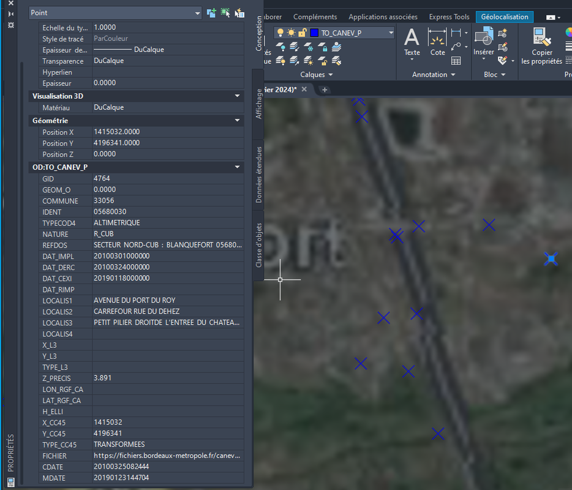Open the Express Tools ribbon tab
Image resolution: width=572 pixels, height=490 pixels.
click(449, 17)
